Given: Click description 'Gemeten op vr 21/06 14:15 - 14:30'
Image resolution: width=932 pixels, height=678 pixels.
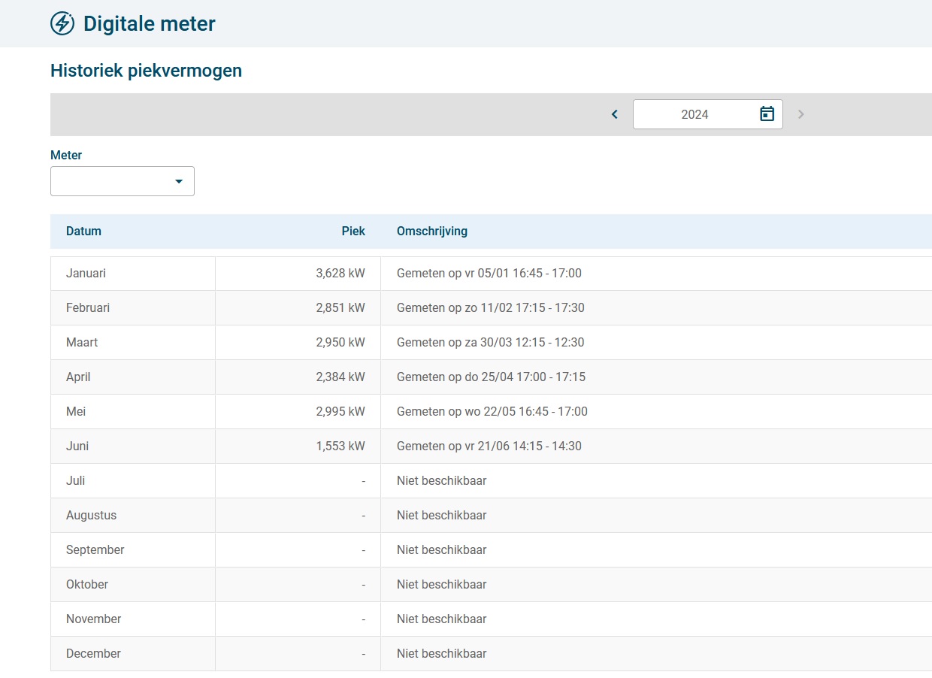Looking at the screenshot, I should pyautogui.click(x=489, y=446).
